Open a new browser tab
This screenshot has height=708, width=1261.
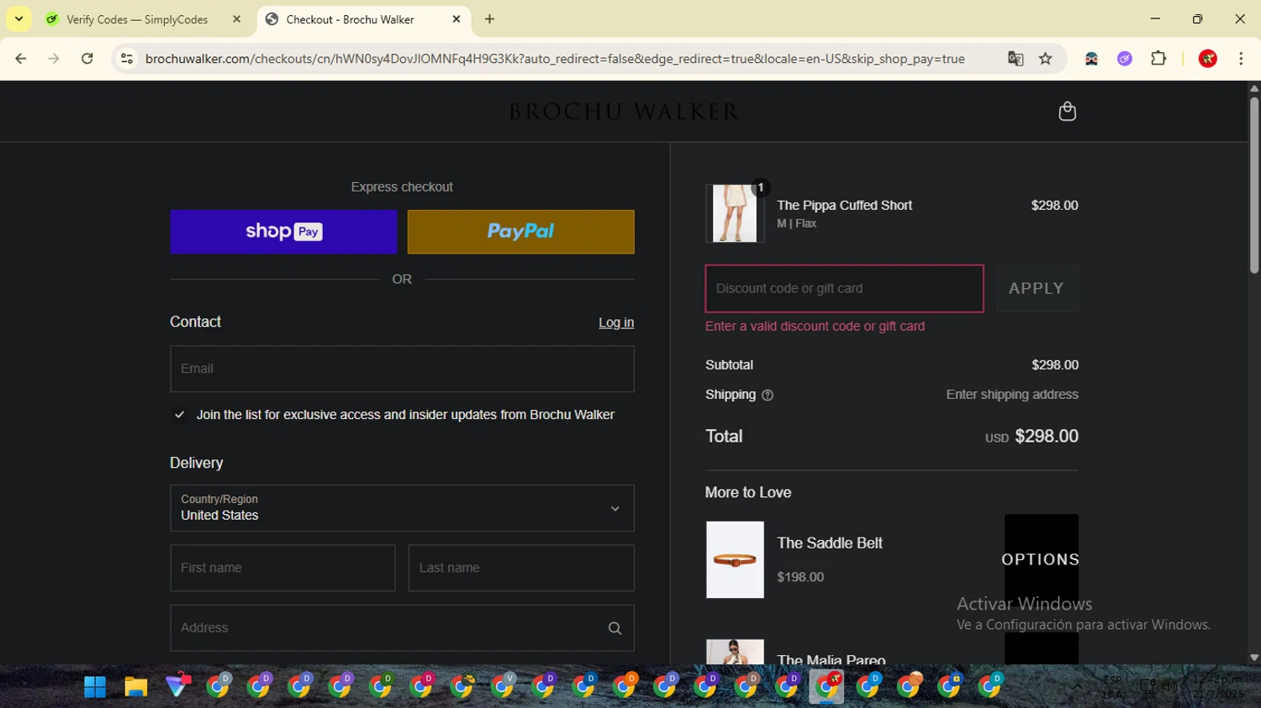click(x=489, y=18)
